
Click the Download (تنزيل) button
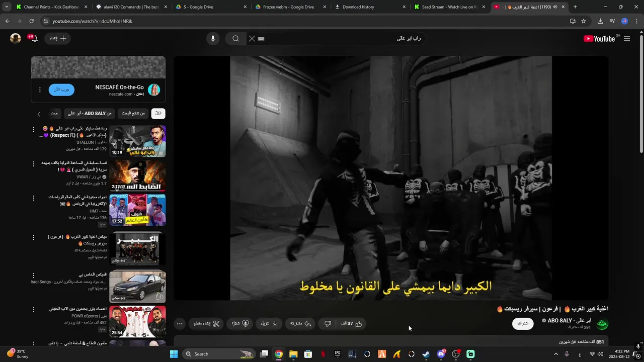coord(269,324)
